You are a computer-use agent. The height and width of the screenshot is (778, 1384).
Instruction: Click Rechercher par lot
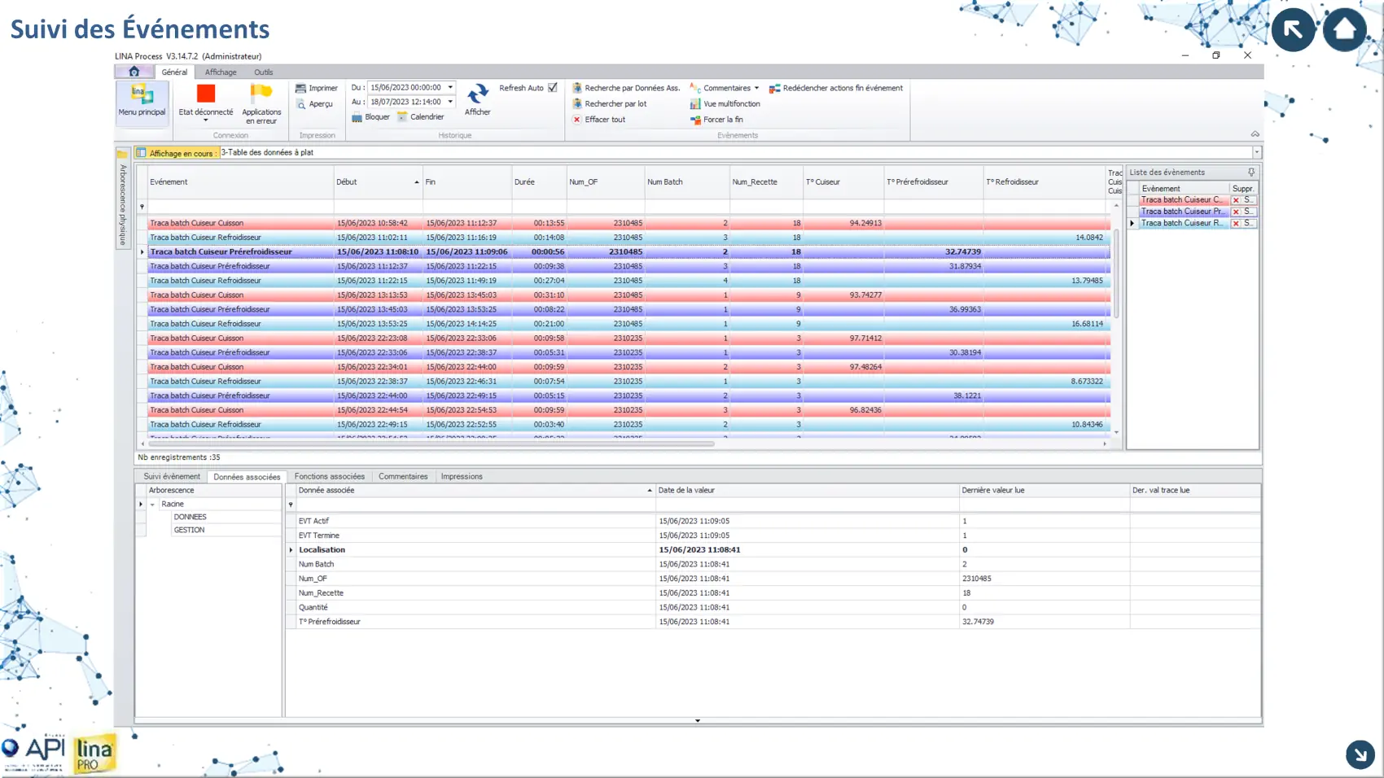[615, 104]
